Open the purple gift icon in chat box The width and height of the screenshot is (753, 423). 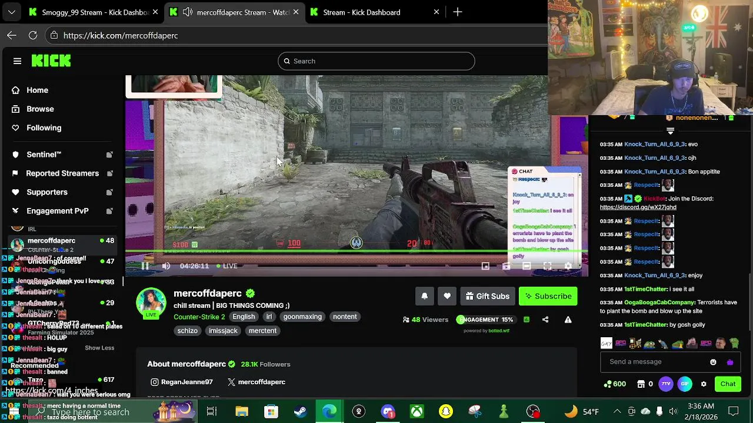pos(730,362)
